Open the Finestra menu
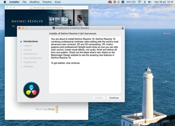The image size is (175, 126). tap(47, 2)
